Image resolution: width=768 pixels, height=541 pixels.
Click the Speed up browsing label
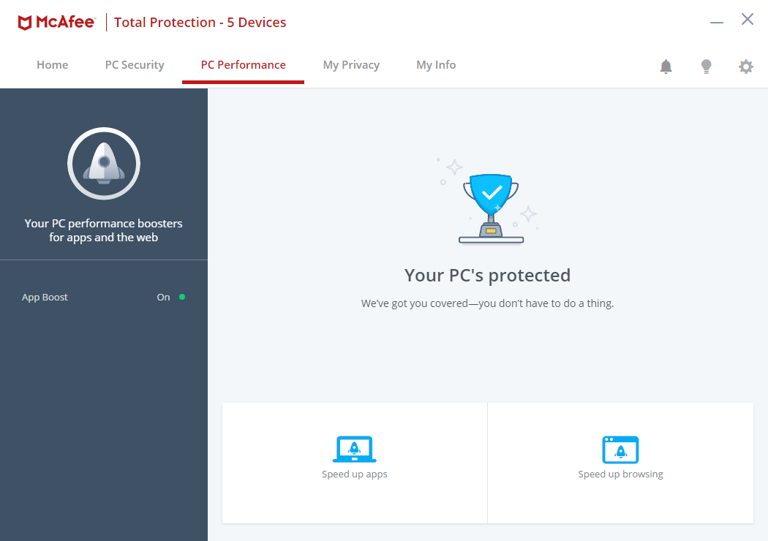(x=620, y=474)
